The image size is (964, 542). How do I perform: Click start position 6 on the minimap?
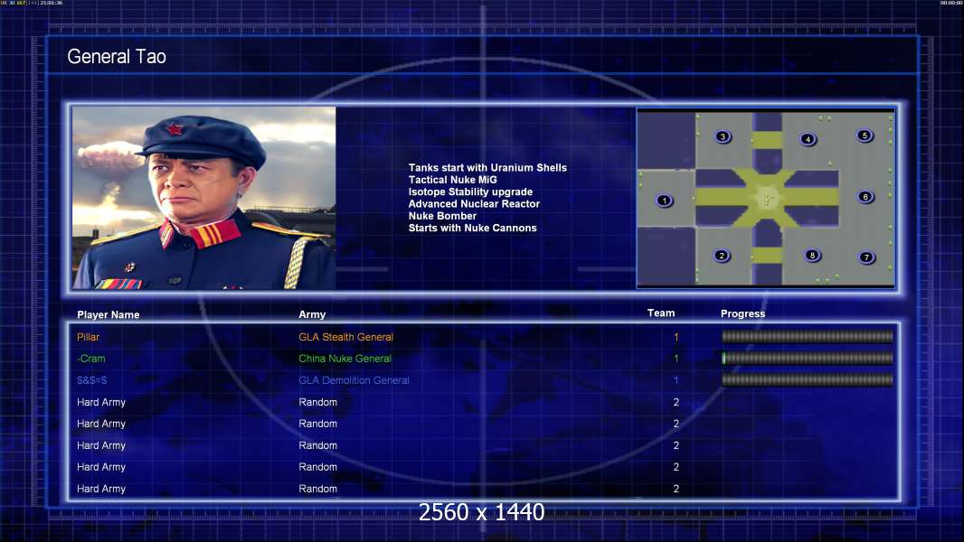(865, 197)
